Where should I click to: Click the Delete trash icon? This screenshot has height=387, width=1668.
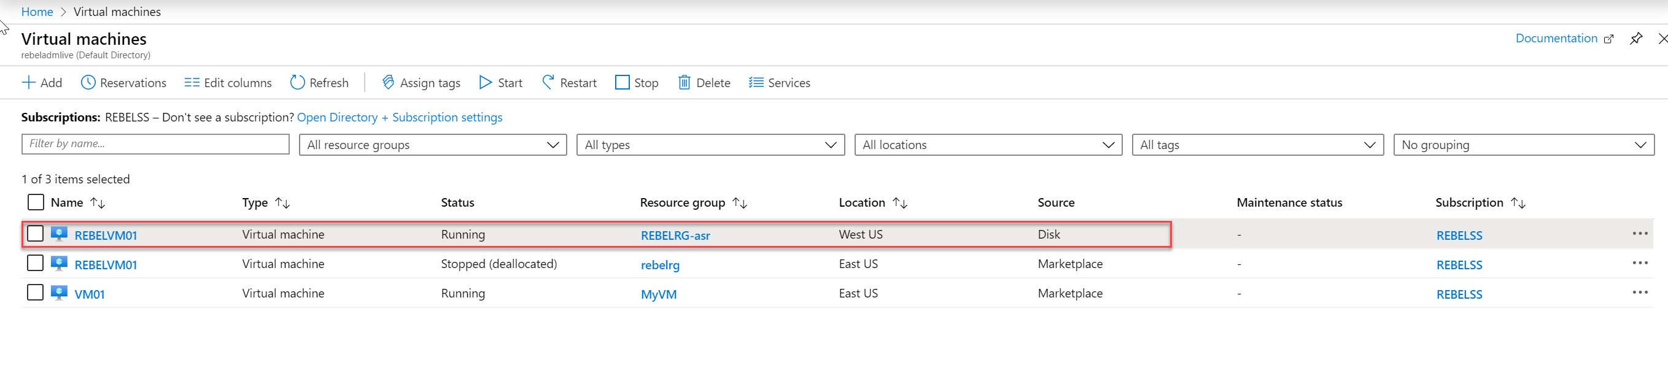pos(685,83)
